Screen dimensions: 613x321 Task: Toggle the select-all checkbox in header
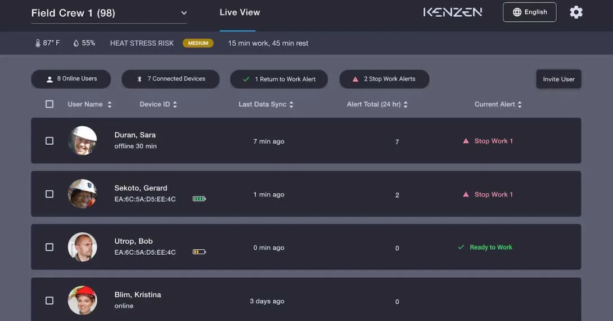pos(49,104)
